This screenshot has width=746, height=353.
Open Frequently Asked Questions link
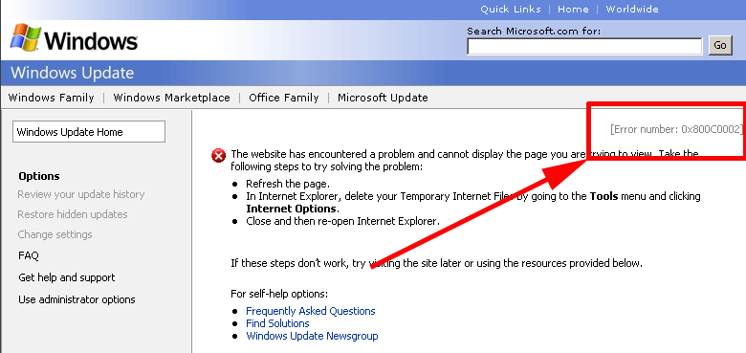pos(311,311)
